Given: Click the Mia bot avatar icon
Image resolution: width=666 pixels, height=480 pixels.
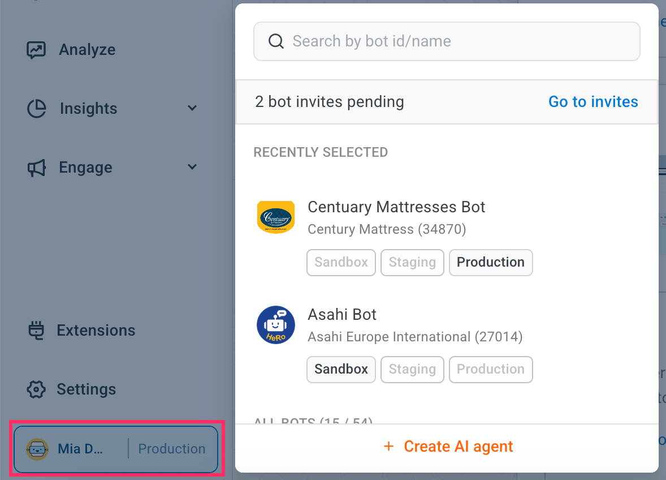Looking at the screenshot, I should pyautogui.click(x=37, y=449).
